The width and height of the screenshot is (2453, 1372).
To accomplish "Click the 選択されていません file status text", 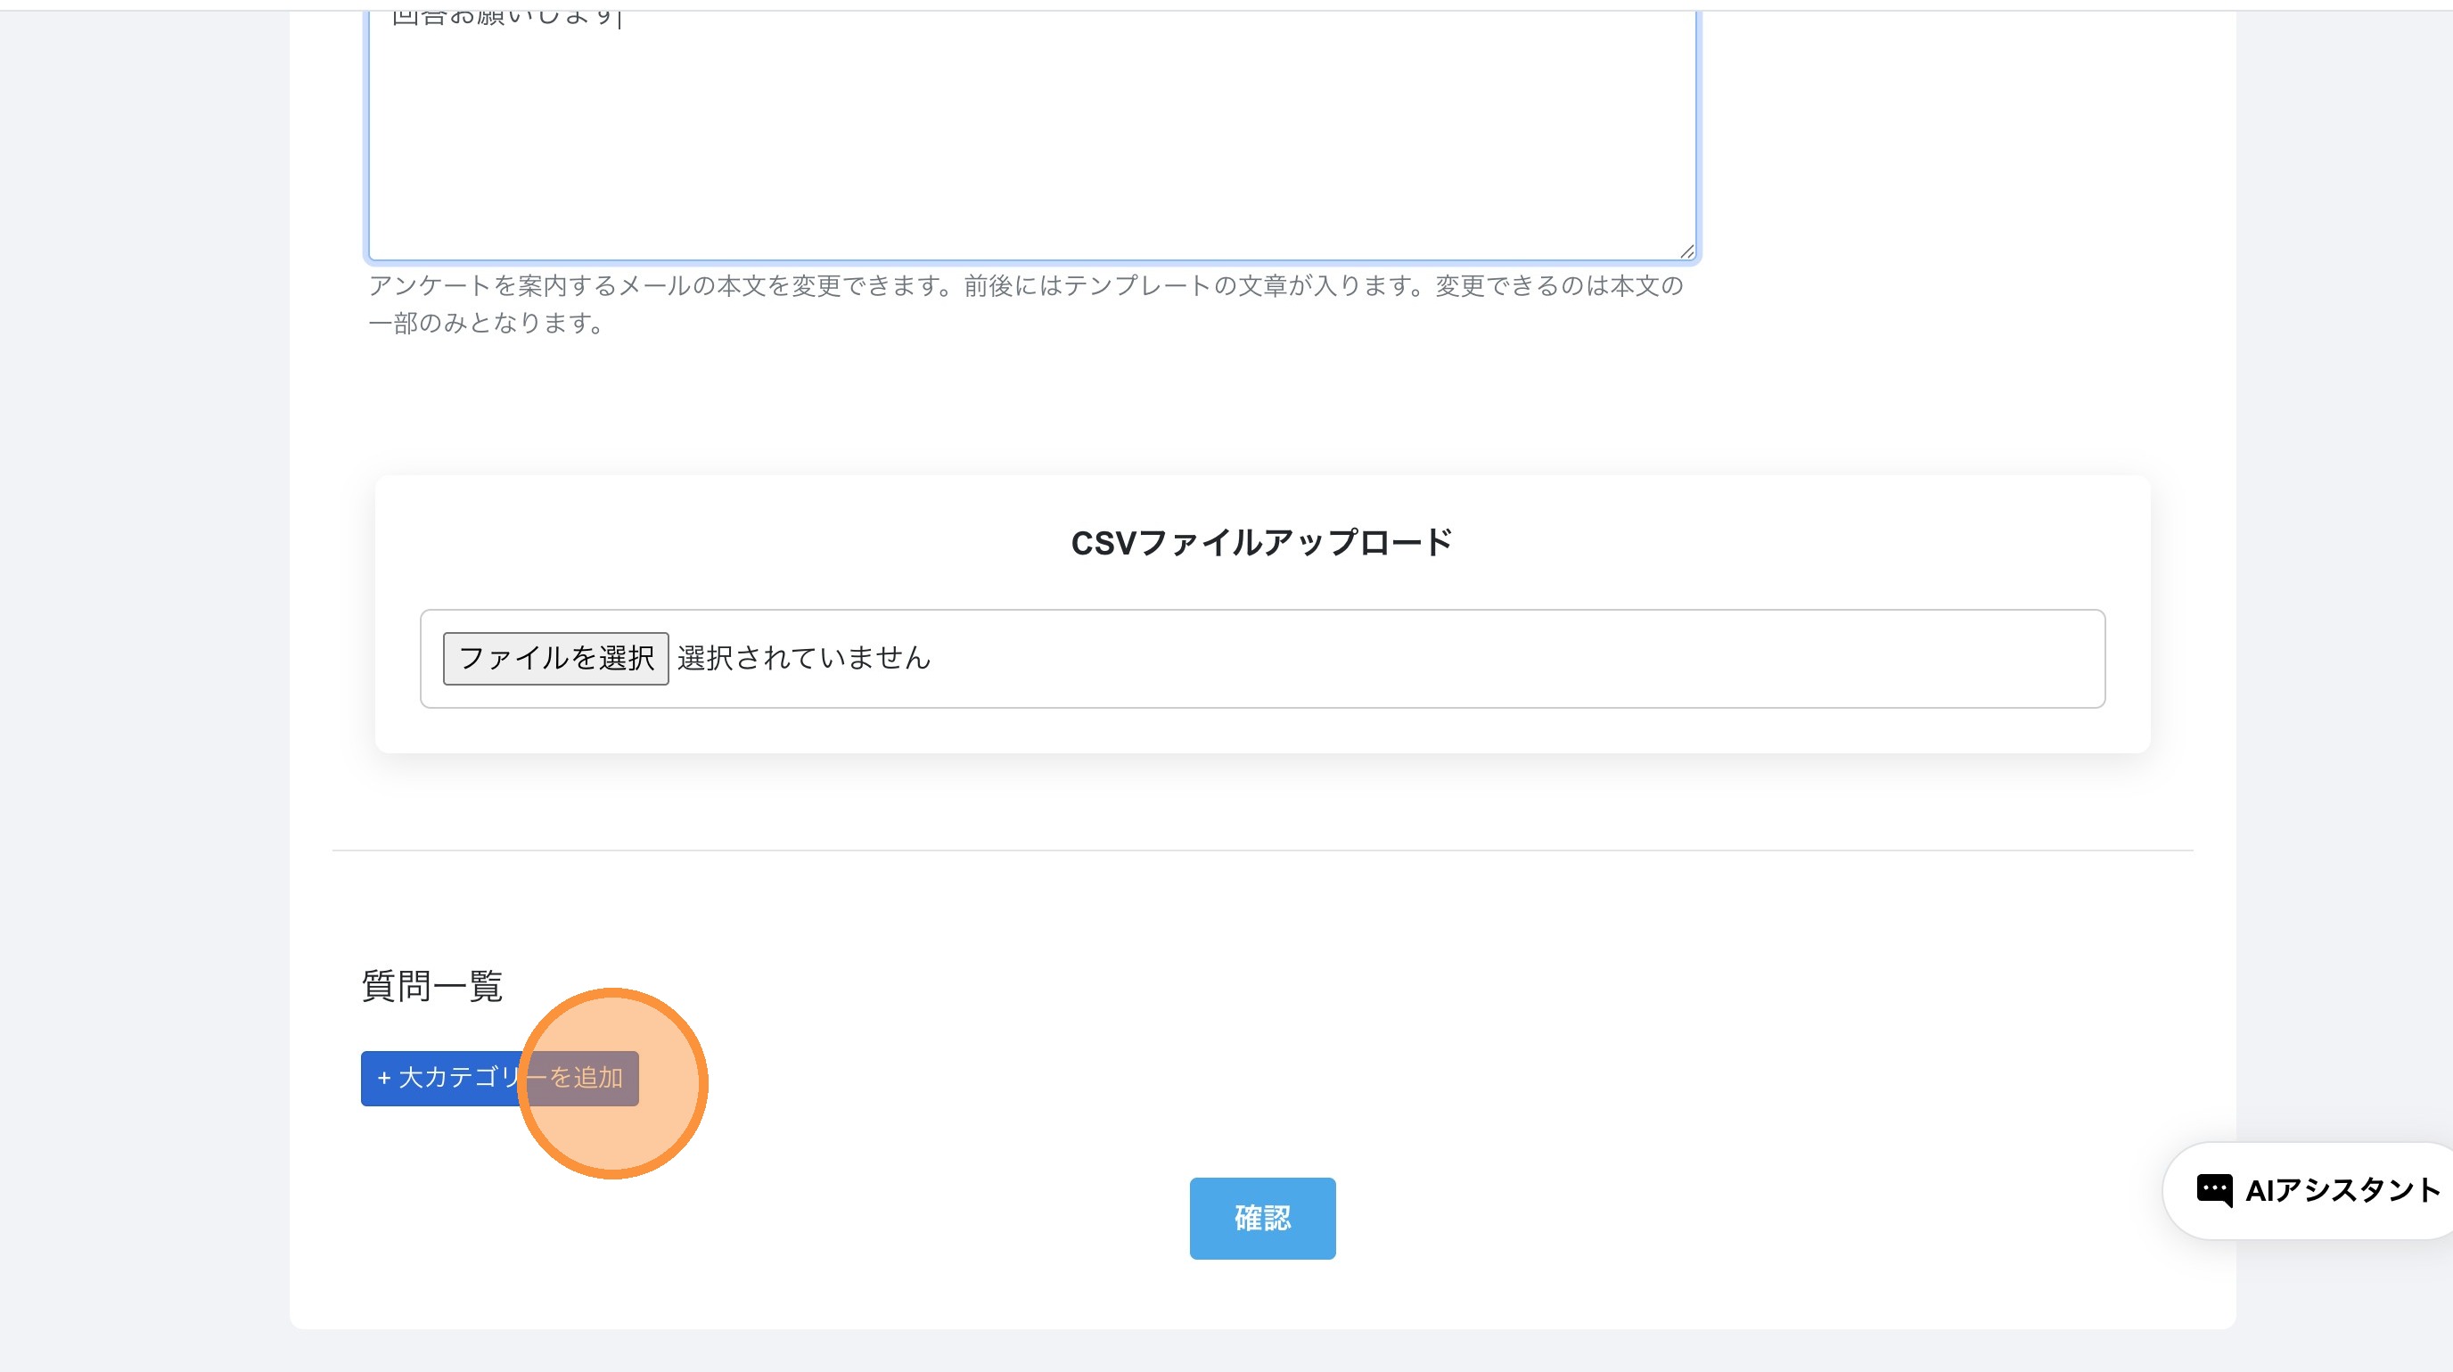I will click(x=804, y=658).
